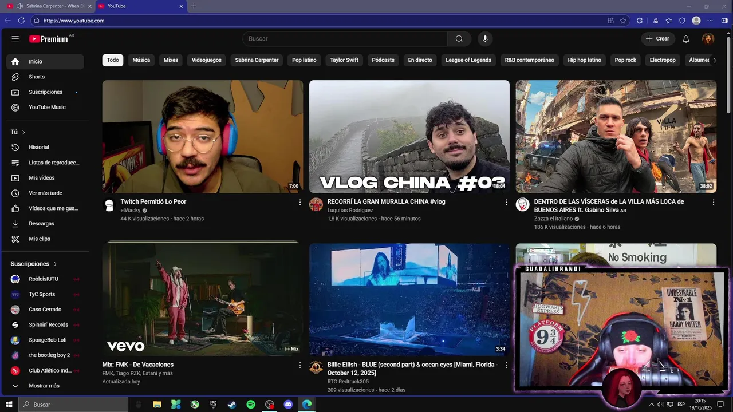The image size is (733, 412).
Task: Expand the Suscripciones section header
Action: (34, 264)
